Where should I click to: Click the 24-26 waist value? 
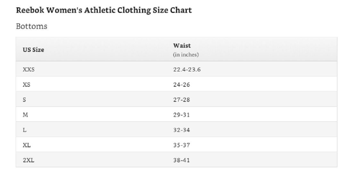click(182, 85)
